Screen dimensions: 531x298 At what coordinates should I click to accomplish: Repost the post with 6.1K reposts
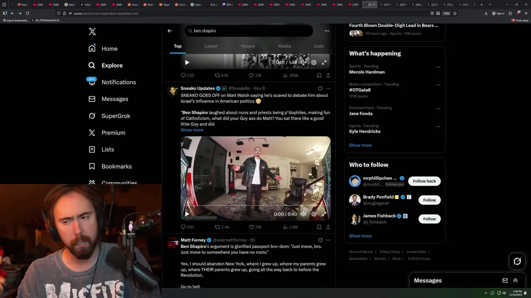222,75
